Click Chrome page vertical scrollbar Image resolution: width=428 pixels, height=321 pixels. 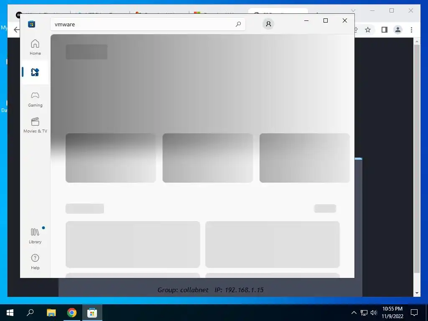pyautogui.click(x=417, y=158)
